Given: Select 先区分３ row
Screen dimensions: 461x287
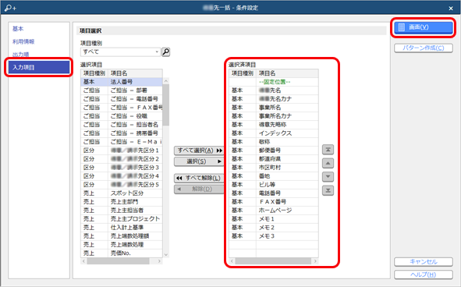Looking at the screenshot, I should pyautogui.click(x=122, y=168).
